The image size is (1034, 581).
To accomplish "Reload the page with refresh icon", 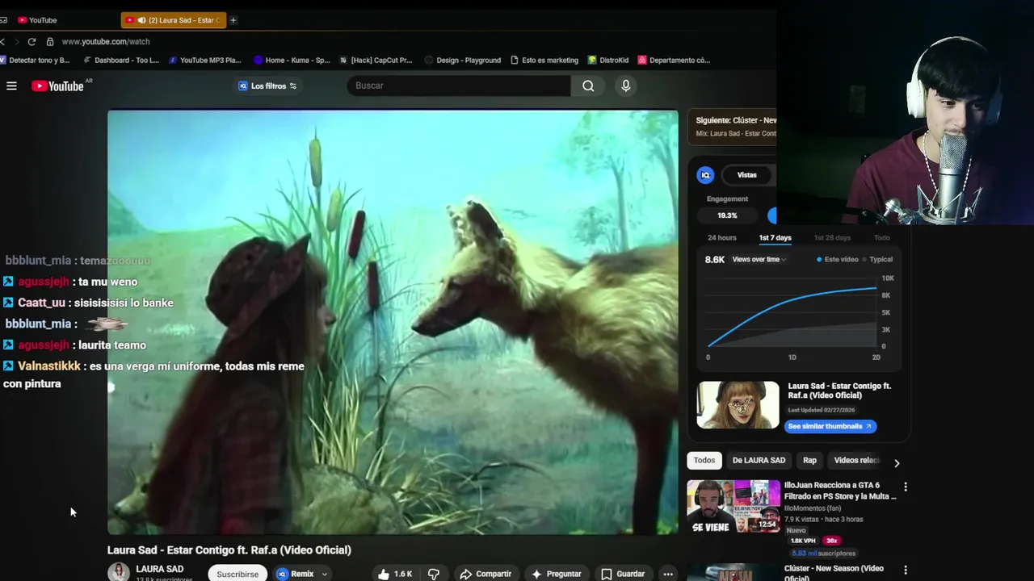I will coord(32,41).
